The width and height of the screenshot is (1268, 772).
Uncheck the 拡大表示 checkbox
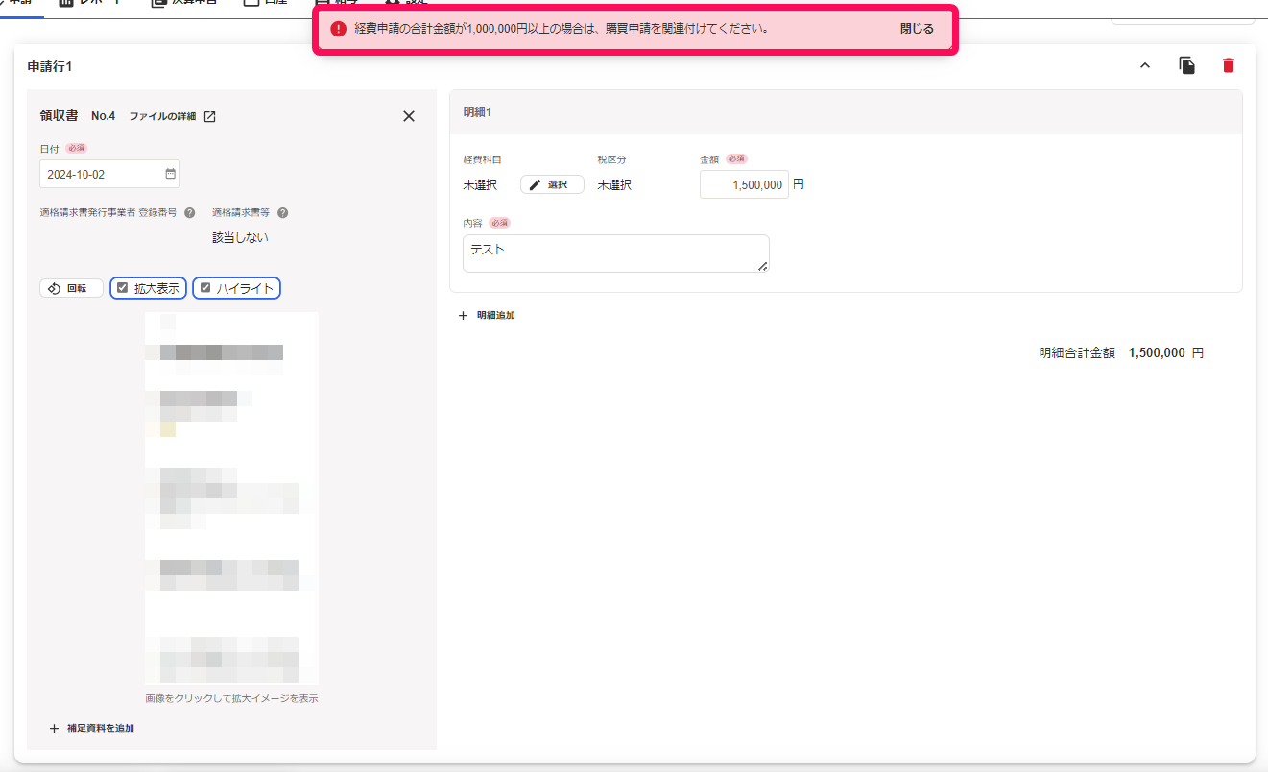pos(123,287)
